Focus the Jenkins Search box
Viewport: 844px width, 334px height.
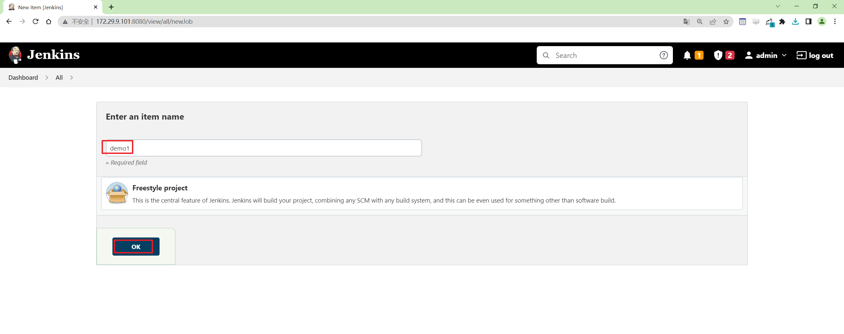[604, 55]
